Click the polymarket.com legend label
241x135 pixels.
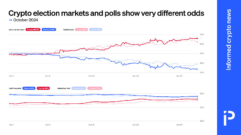(x=16, y=29)
